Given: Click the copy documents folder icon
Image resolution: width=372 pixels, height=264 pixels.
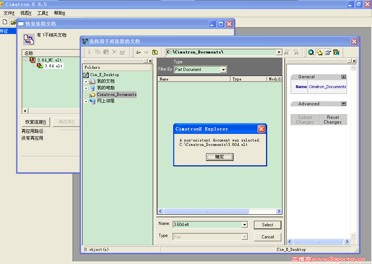Looking at the screenshot, I should coord(319,52).
